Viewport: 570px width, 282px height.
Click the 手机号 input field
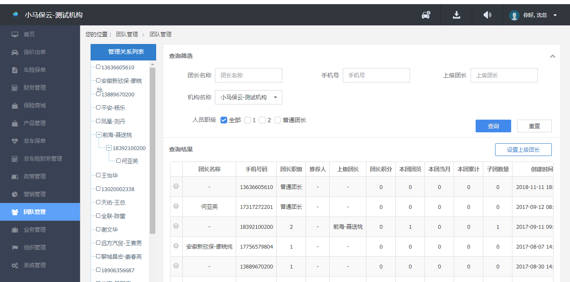click(x=376, y=75)
